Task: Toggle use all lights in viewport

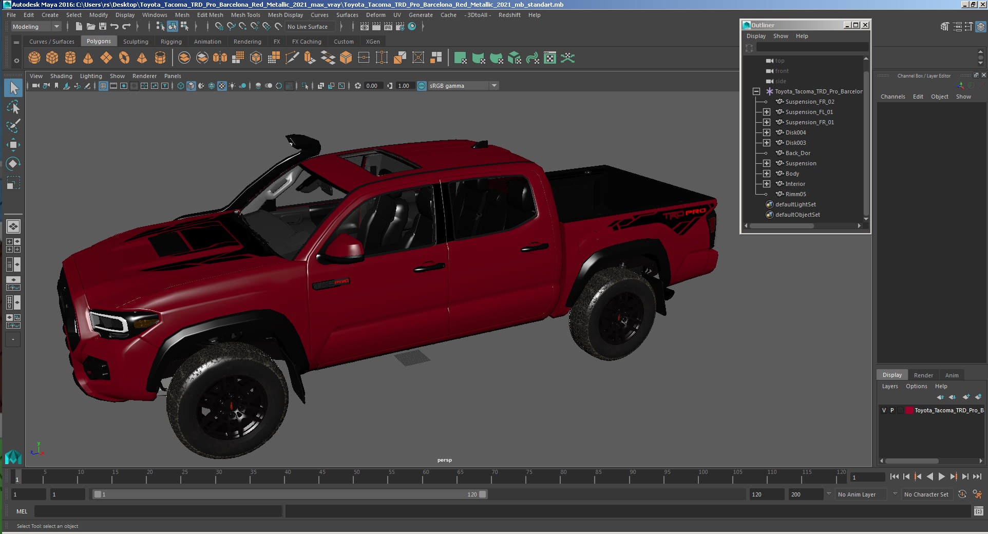Action: (233, 86)
